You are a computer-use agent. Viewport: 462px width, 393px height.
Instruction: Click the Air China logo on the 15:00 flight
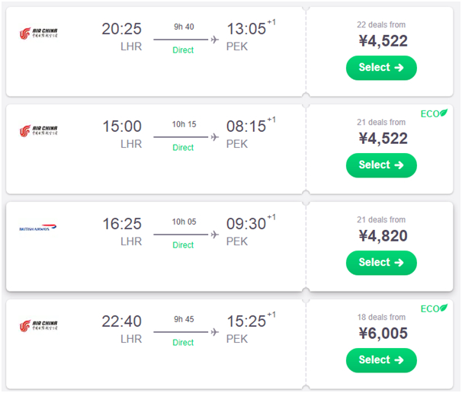point(38,131)
